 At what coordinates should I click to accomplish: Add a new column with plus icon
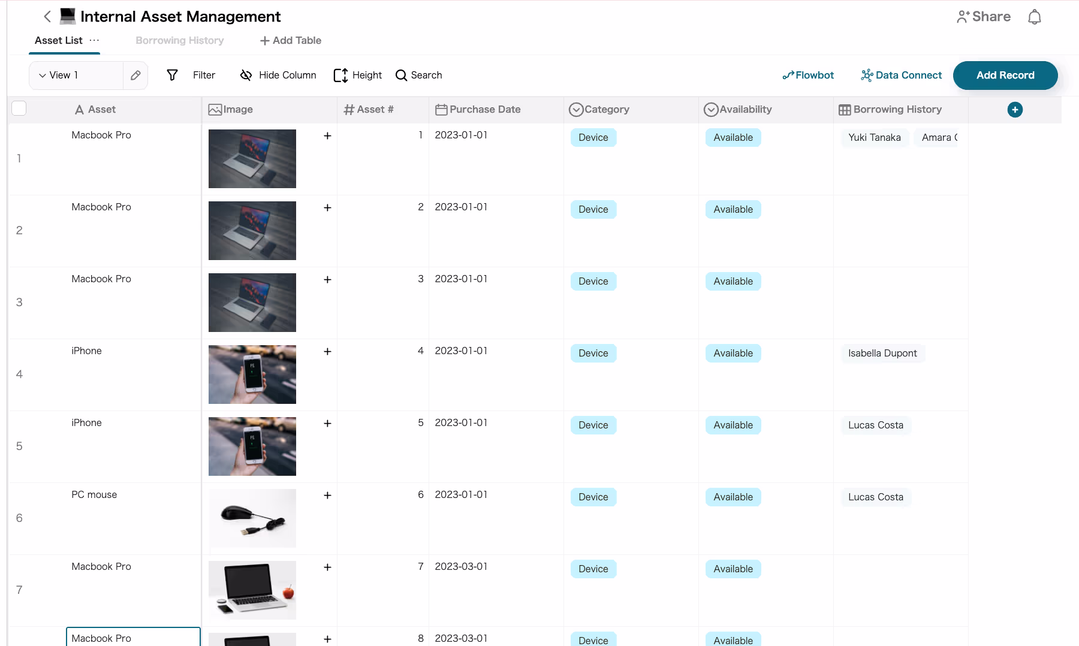pos(1015,110)
